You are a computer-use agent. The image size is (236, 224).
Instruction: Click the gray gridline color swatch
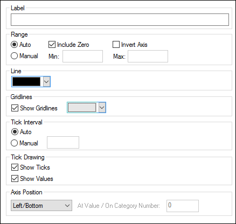coord(82,108)
